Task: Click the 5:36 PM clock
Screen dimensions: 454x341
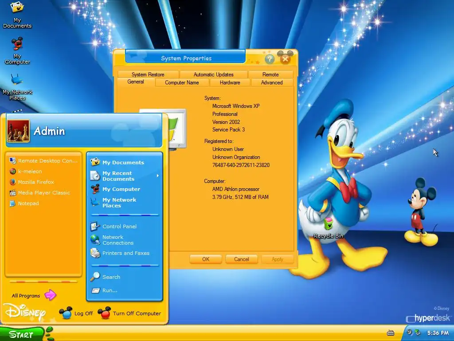Action: pyautogui.click(x=438, y=333)
